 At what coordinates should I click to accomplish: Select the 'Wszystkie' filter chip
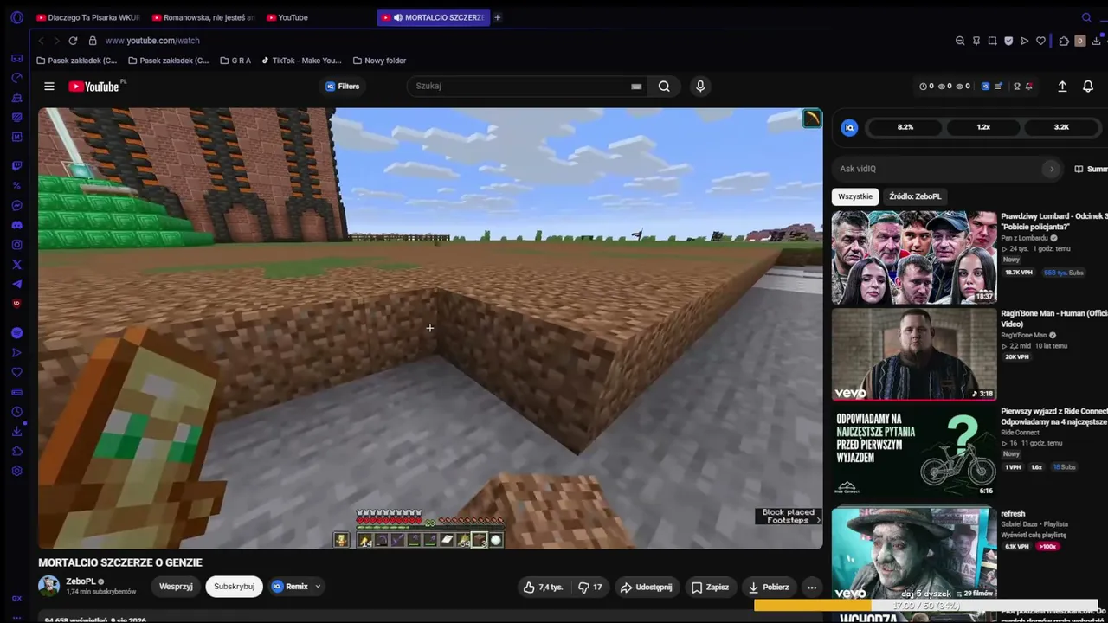pyautogui.click(x=855, y=196)
